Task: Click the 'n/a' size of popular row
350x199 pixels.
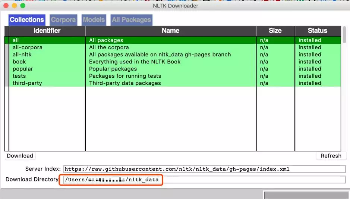Action: (x=264, y=69)
